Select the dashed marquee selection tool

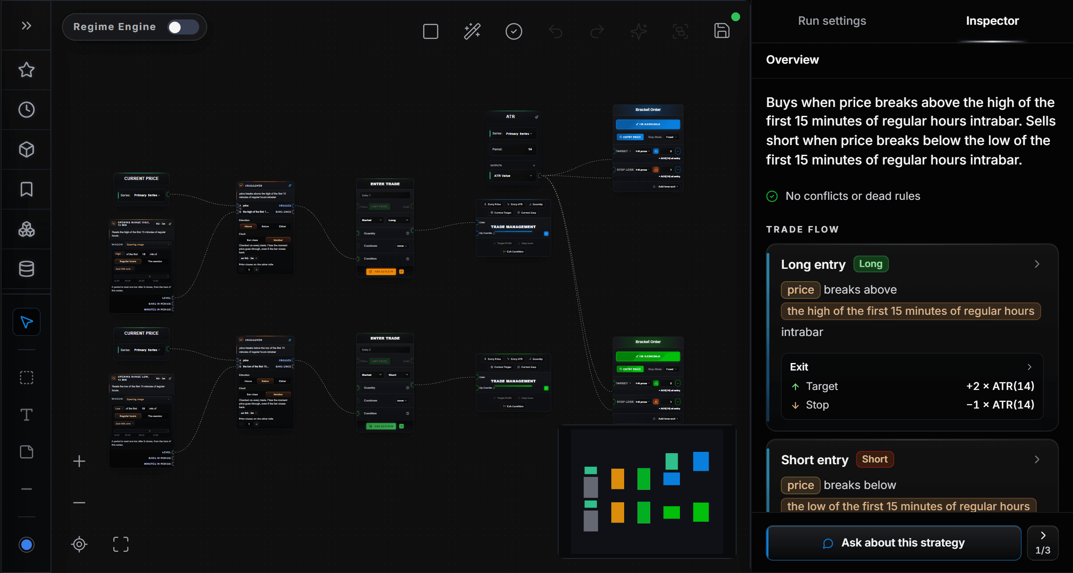click(x=27, y=378)
